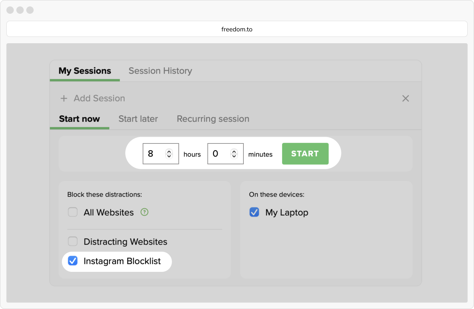The height and width of the screenshot is (309, 474).
Task: Click the Distracting Websites label text
Action: [125, 242]
